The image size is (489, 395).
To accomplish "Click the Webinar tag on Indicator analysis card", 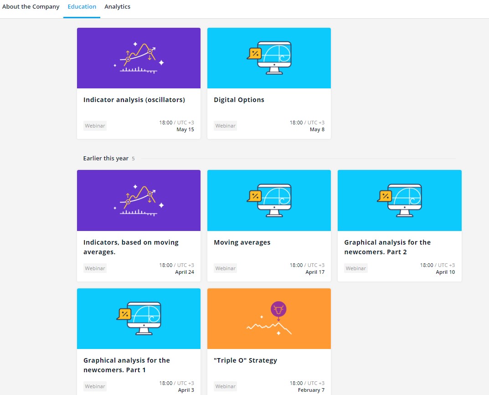I will coord(95,126).
